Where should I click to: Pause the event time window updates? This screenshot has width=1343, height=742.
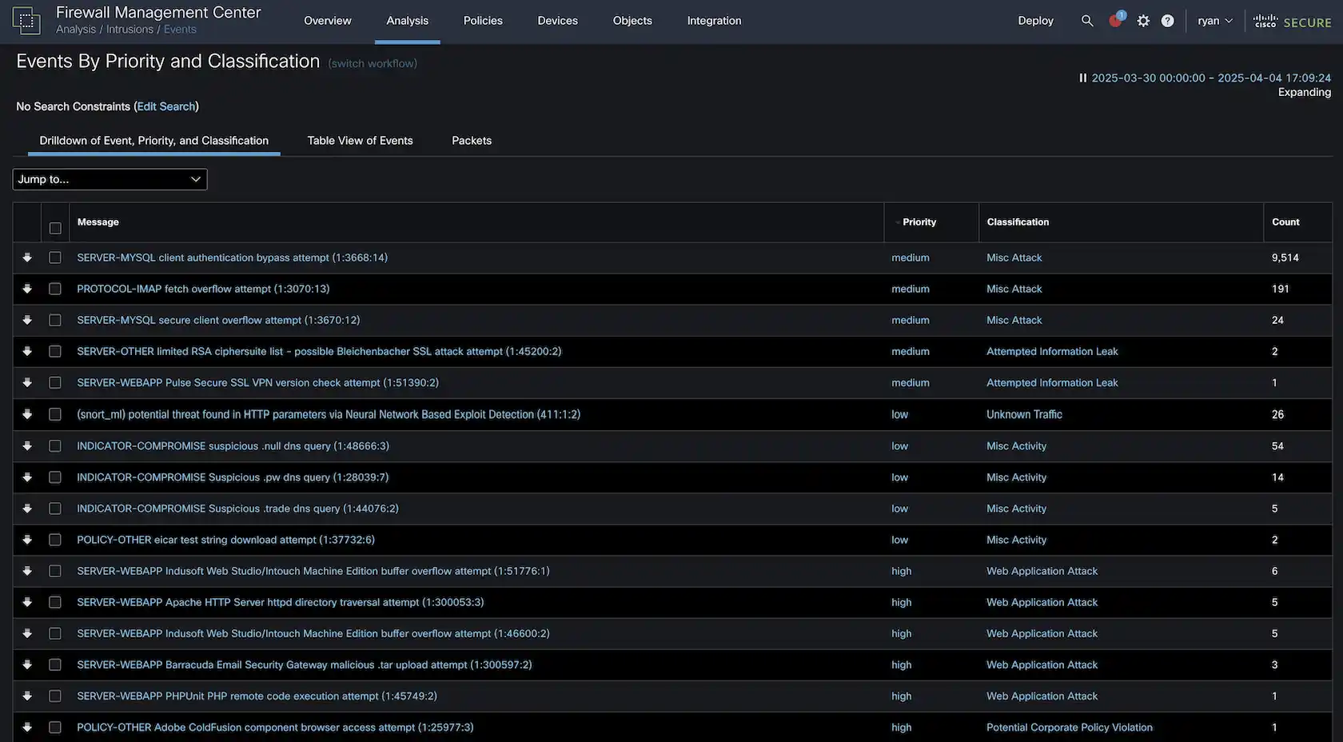coord(1083,78)
